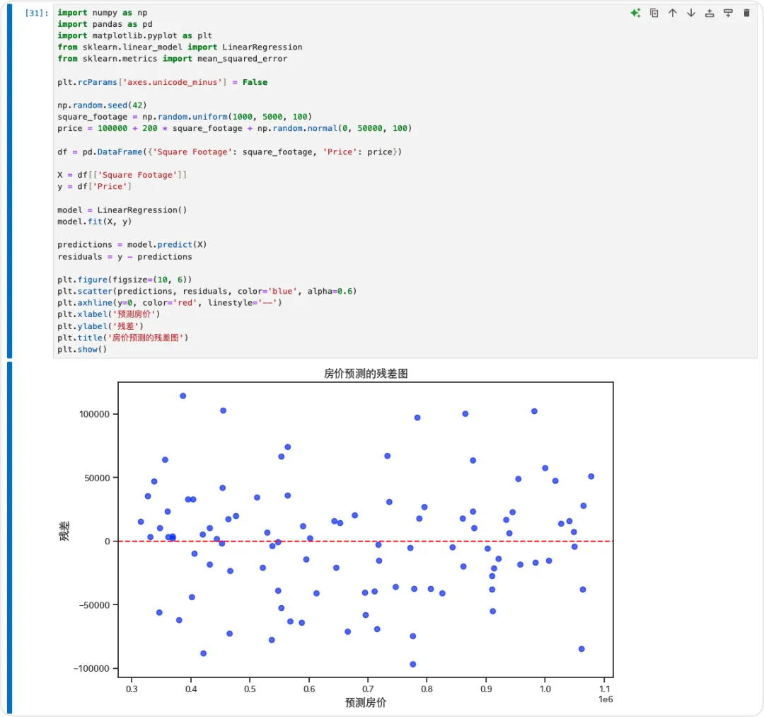
Task: Click the 'plt.show()' line
Action: [82, 350]
